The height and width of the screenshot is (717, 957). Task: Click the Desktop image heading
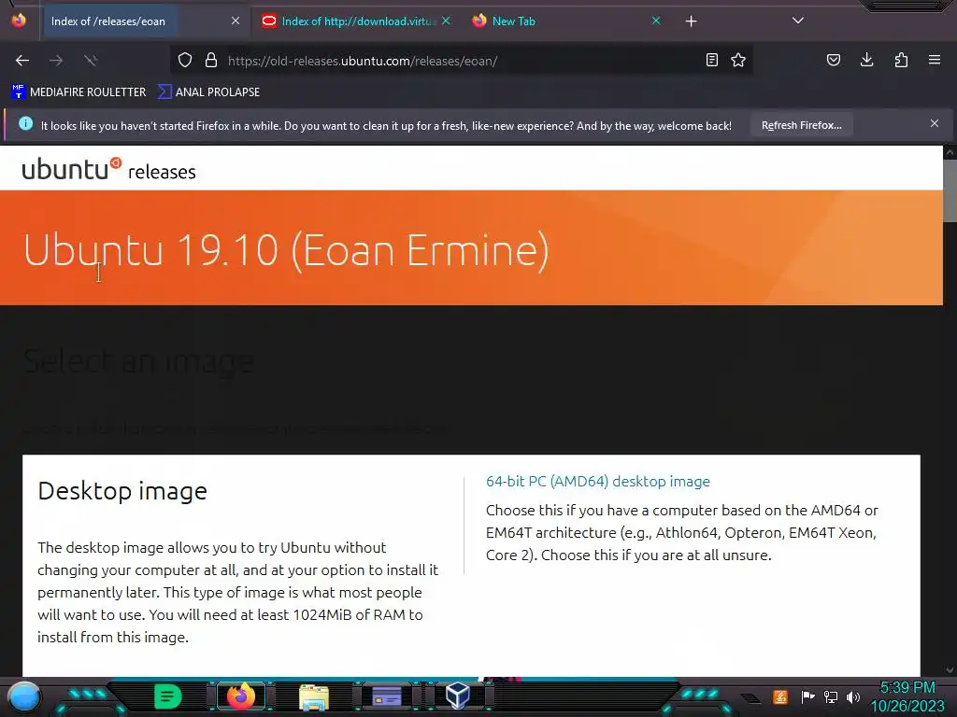point(122,491)
